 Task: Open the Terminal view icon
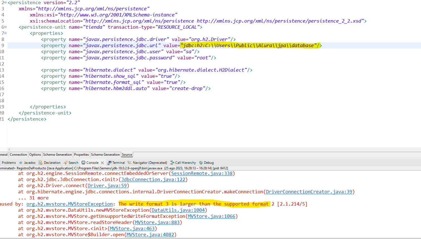tap(109, 163)
